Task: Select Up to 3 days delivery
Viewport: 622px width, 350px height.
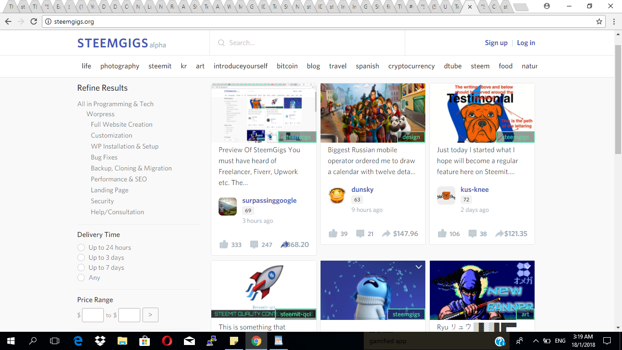Action: [81, 257]
